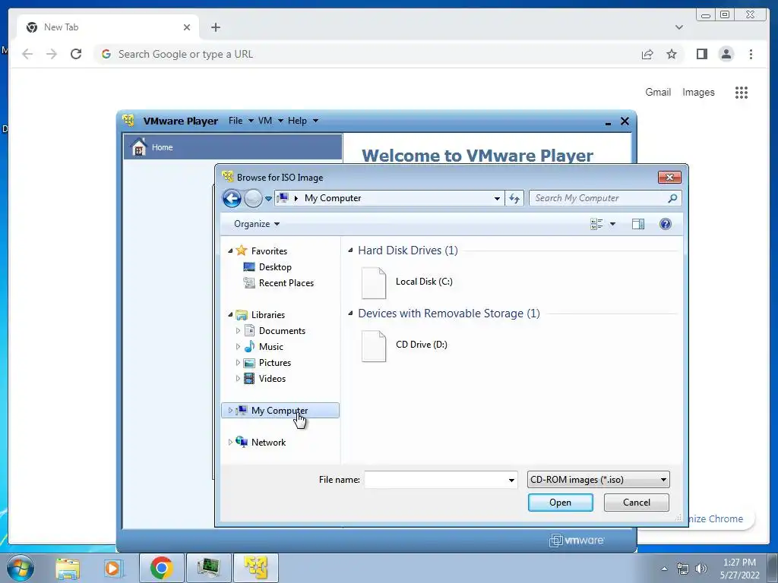Close the New Tab tab

pos(187,27)
